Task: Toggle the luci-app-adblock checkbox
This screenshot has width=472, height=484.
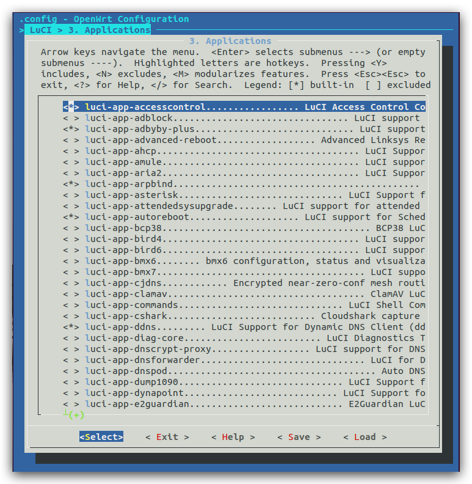Action: click(x=71, y=118)
